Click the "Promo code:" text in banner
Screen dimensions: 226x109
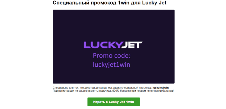[112, 56]
